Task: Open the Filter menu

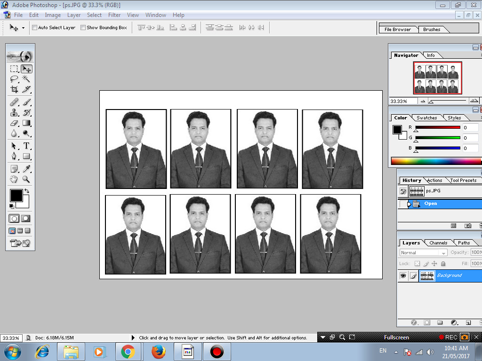Action: pyautogui.click(x=114, y=15)
